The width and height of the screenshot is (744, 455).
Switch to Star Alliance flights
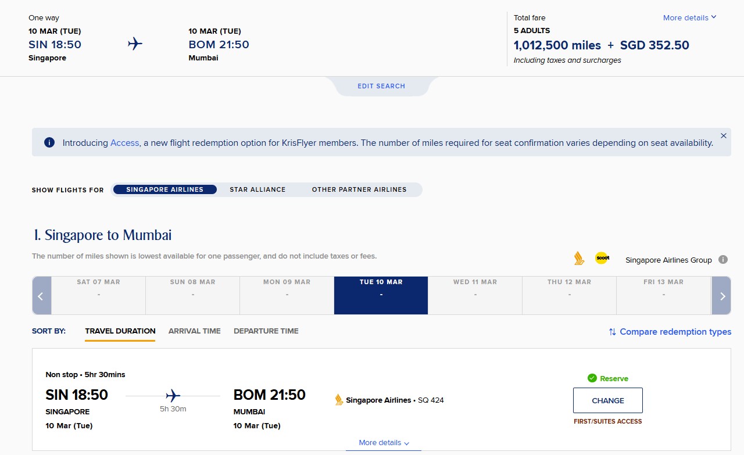pos(257,189)
